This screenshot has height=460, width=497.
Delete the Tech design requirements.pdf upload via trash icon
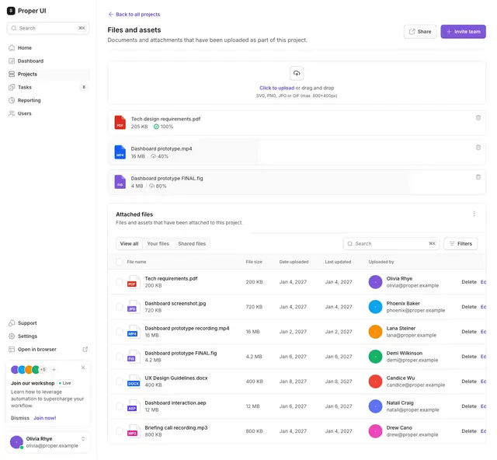point(478,118)
